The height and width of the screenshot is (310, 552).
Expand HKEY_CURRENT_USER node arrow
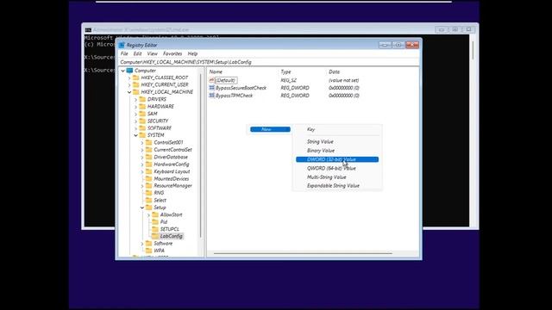(129, 84)
